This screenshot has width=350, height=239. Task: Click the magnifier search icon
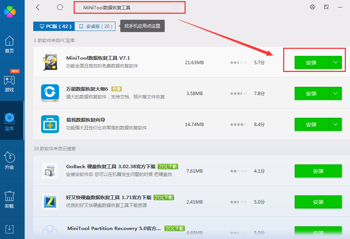coord(174,7)
